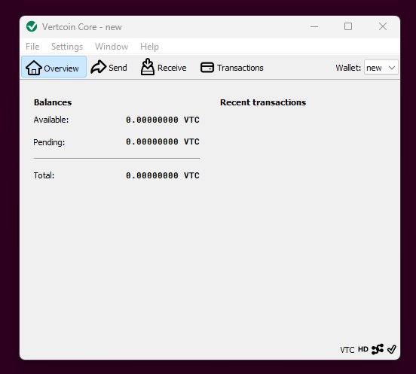
Task: Click the Vertcoin logo in title bar
Action: [32, 26]
